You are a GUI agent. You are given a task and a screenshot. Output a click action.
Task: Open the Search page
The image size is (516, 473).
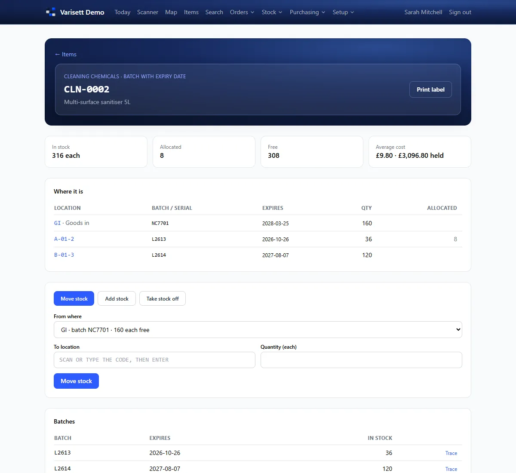[x=214, y=12]
